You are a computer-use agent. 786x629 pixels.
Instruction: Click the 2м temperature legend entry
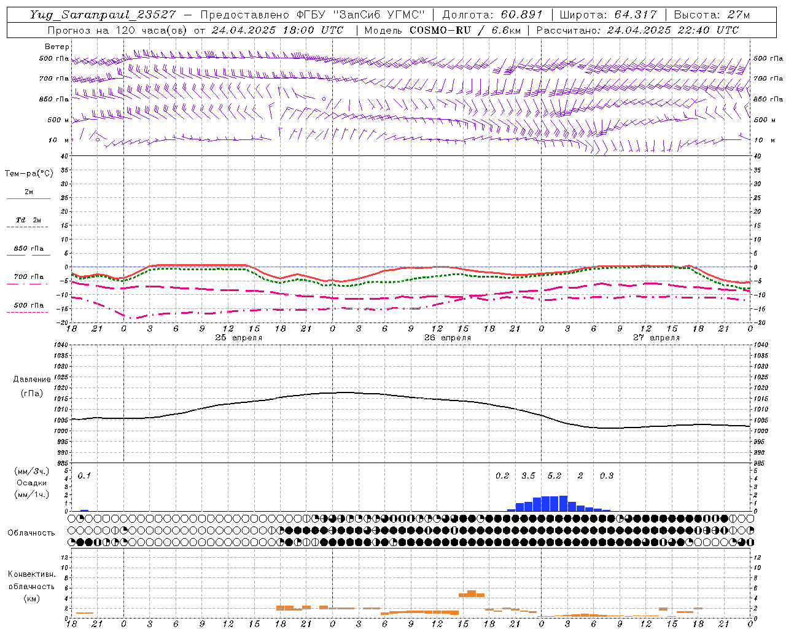click(29, 192)
